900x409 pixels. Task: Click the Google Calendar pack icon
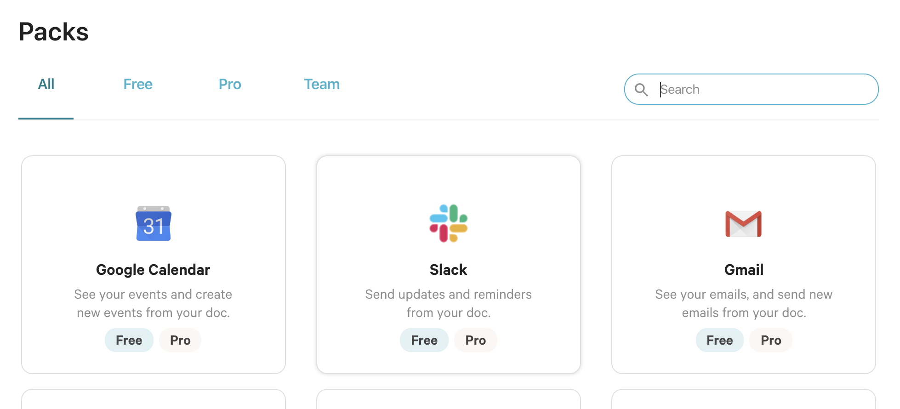154,224
